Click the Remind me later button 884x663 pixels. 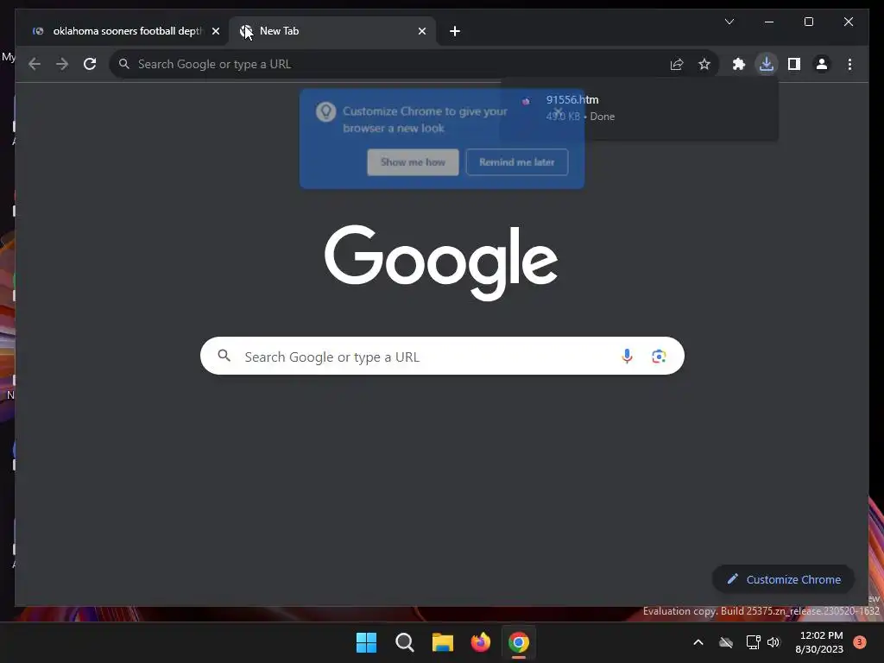pos(517,162)
